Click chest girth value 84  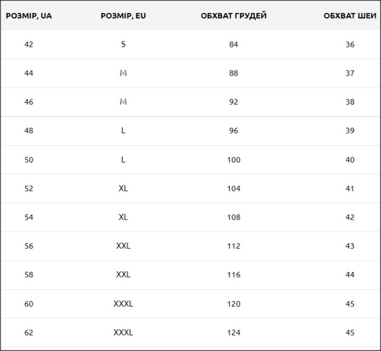[233, 44]
